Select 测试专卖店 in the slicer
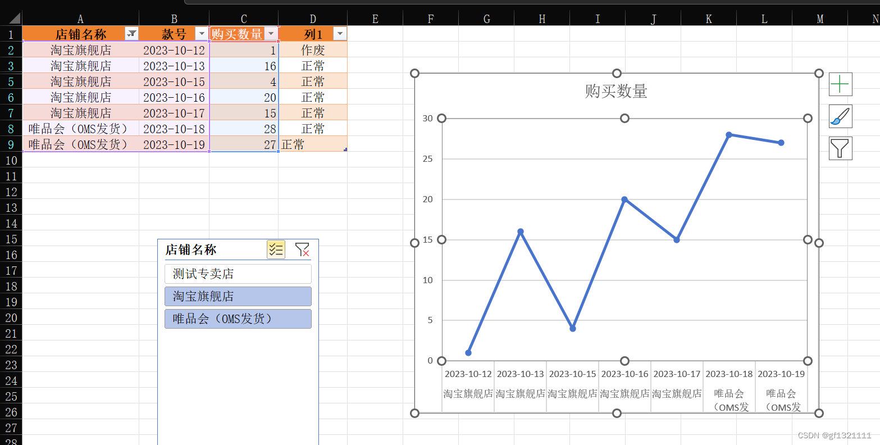Image resolution: width=880 pixels, height=445 pixels. point(238,274)
